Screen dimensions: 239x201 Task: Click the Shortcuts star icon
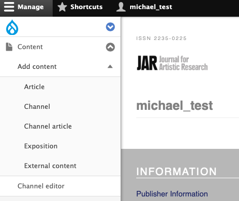click(62, 7)
